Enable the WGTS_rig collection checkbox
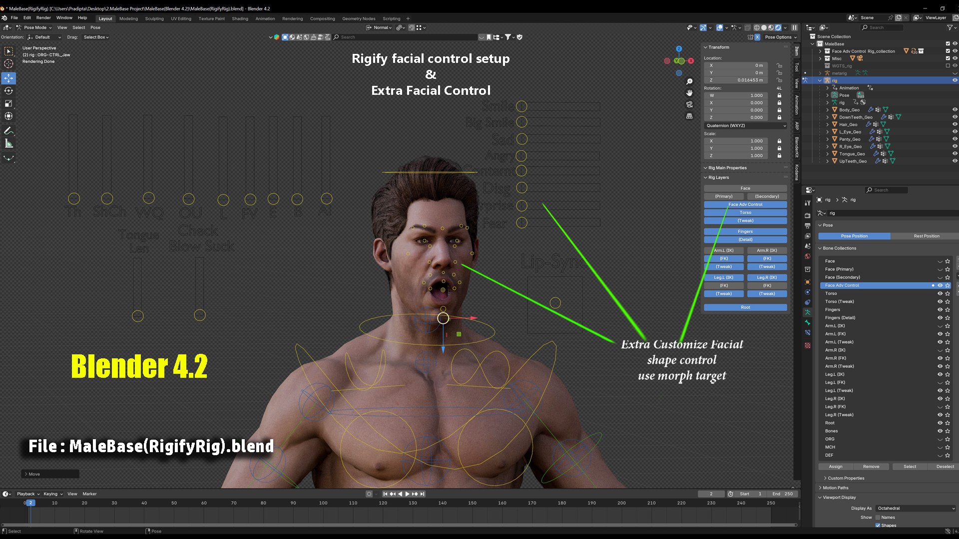This screenshot has width=959, height=539. pos(948,66)
